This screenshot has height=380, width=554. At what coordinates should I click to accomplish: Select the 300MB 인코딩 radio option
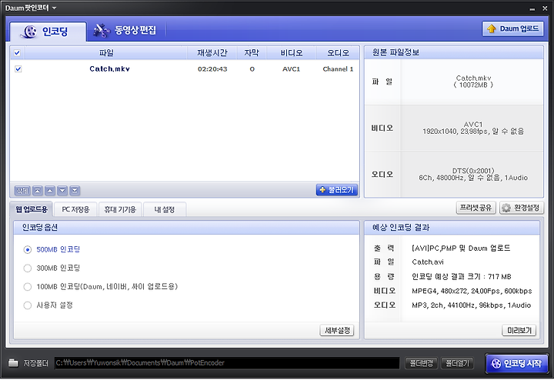tap(27, 268)
